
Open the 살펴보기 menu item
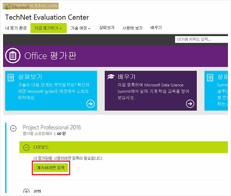[x=107, y=28]
